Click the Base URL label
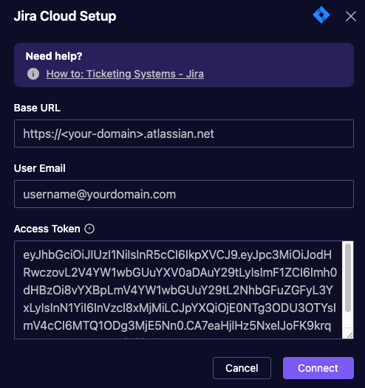Screen dimensions: 365x388 point(37,108)
